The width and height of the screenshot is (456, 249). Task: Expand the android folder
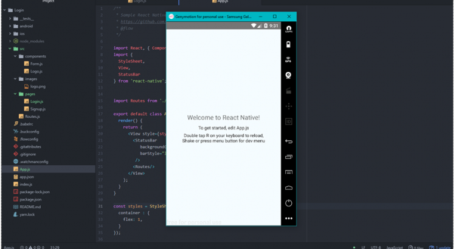(x=26, y=26)
